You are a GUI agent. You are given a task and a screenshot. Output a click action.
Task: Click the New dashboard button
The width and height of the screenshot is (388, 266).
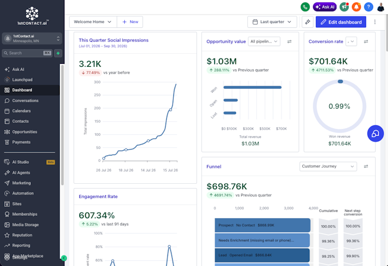(x=130, y=22)
